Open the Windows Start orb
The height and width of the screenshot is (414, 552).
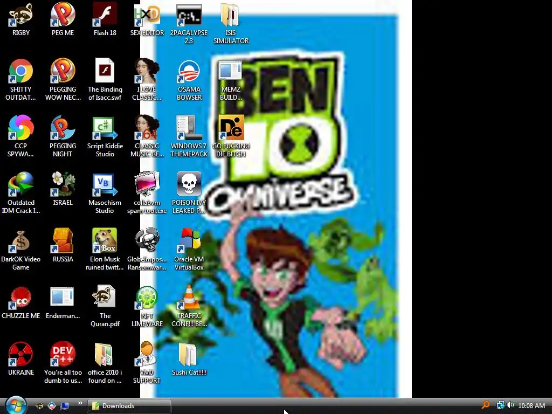click(16, 405)
